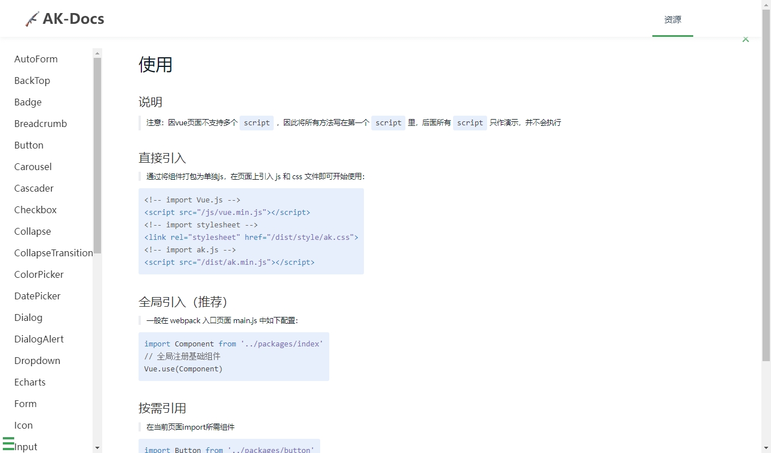The height and width of the screenshot is (453, 771).
Task: Open AutoForm component docs
Action: pos(36,59)
